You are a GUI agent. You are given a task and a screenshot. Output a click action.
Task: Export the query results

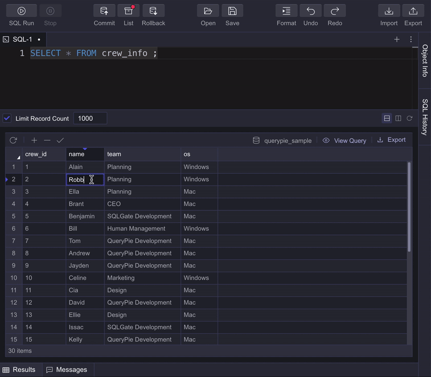(392, 140)
